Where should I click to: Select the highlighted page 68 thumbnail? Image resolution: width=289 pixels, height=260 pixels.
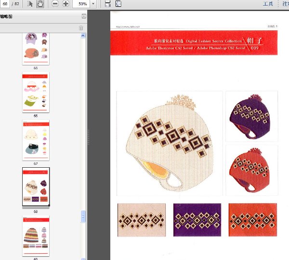pyautogui.click(x=36, y=187)
